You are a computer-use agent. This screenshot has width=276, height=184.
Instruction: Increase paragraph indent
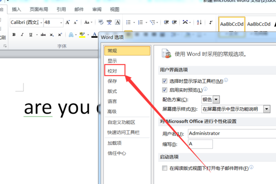[174, 23]
